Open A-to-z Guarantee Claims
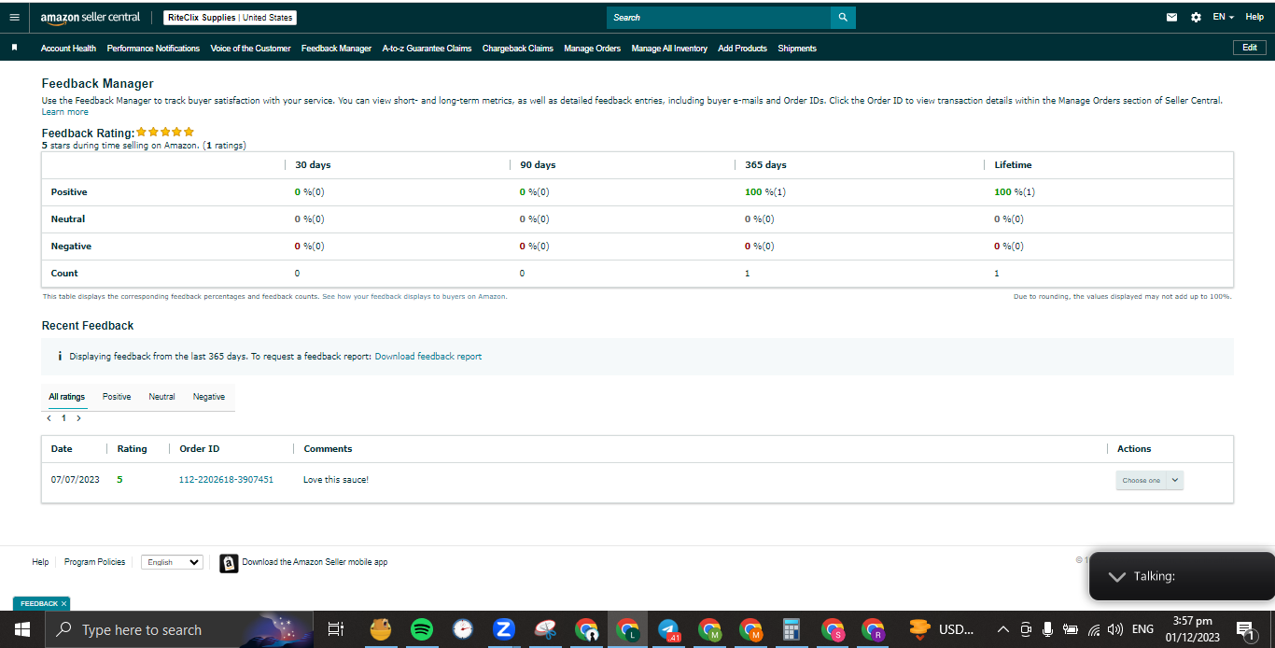The image size is (1275, 648). (x=427, y=48)
